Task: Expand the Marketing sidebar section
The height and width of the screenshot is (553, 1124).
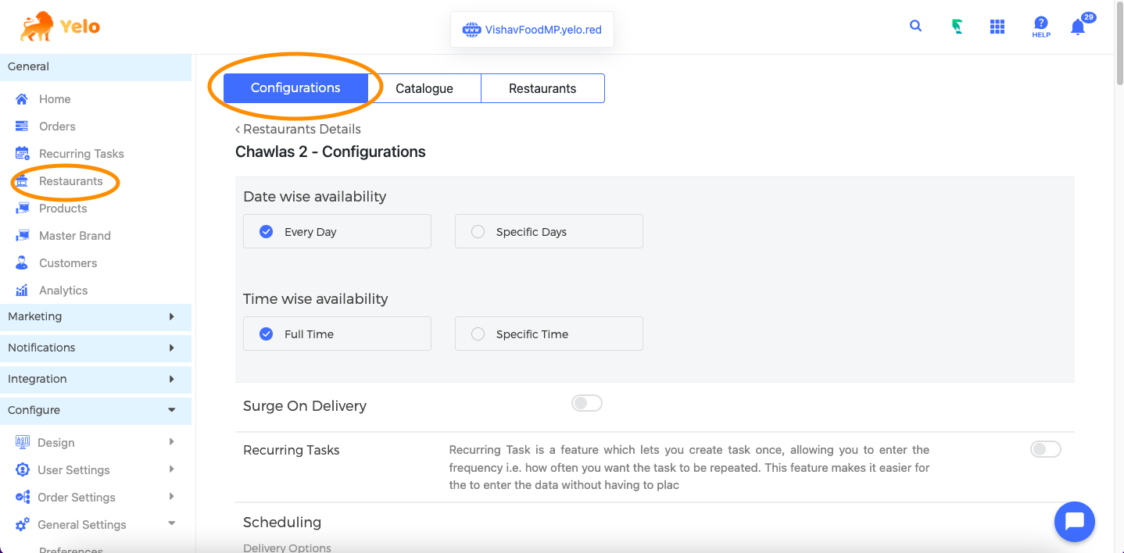Action: click(95, 316)
